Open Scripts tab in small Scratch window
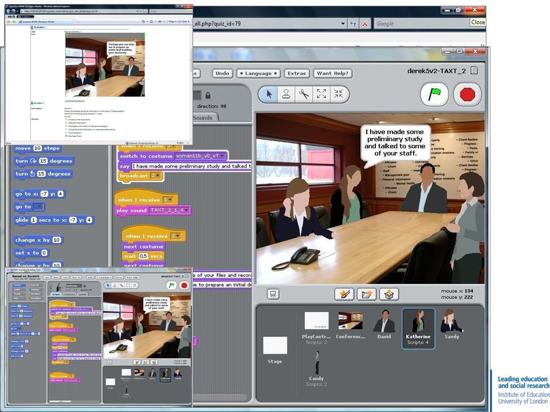 (x=56, y=294)
